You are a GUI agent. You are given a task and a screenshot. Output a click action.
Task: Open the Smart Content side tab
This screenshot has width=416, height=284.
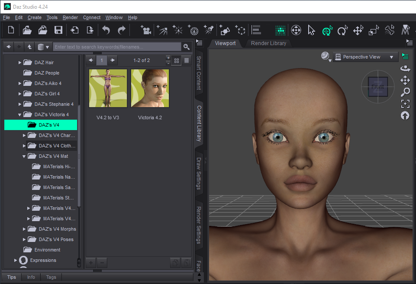(199, 72)
